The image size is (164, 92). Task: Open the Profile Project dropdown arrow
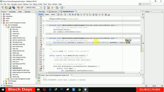click(64, 7)
